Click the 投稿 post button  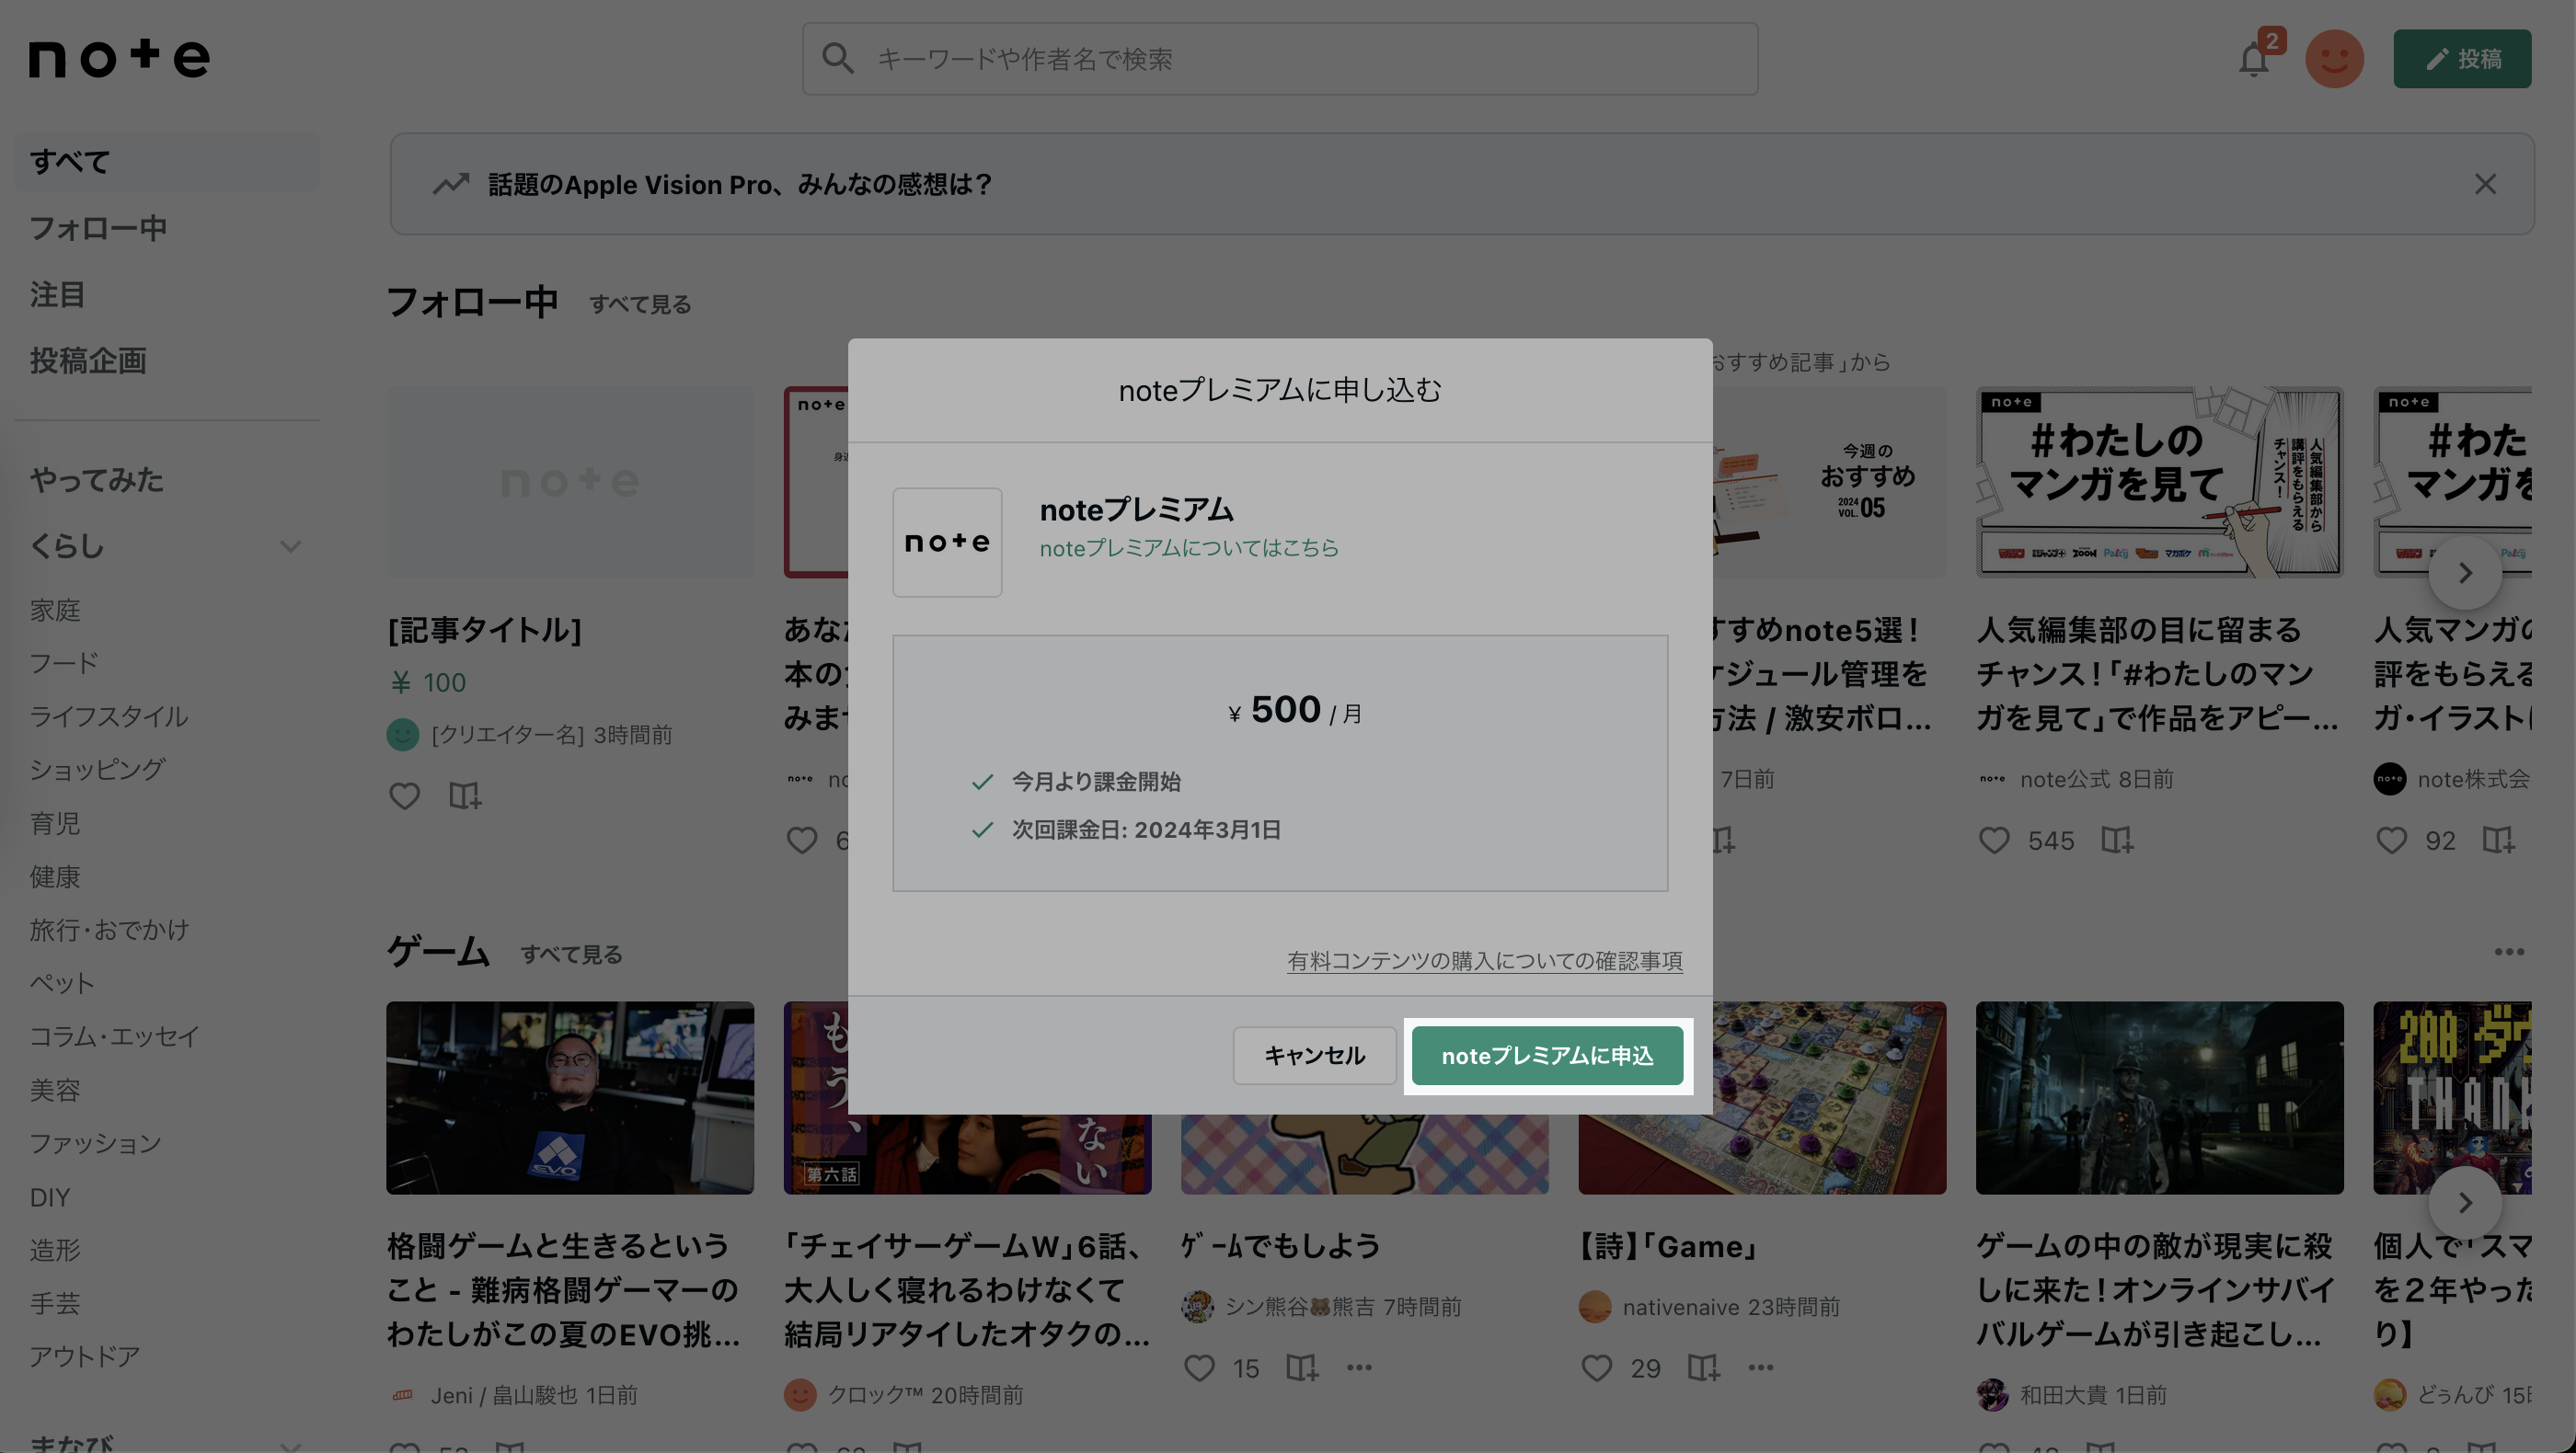coord(2462,59)
